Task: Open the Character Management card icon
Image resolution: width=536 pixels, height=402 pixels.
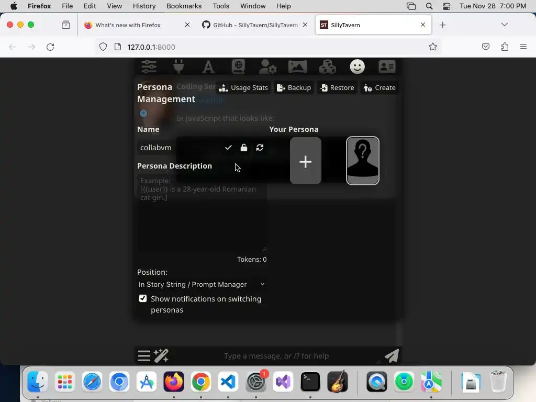Action: pyautogui.click(x=387, y=66)
